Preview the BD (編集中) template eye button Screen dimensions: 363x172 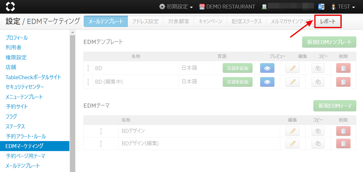267,82
